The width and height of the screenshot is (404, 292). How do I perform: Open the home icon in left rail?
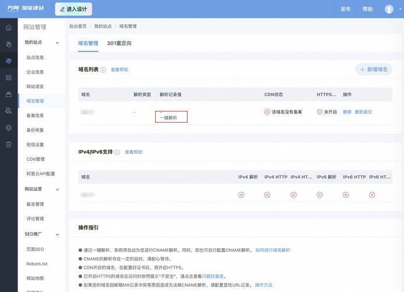coord(9,27)
